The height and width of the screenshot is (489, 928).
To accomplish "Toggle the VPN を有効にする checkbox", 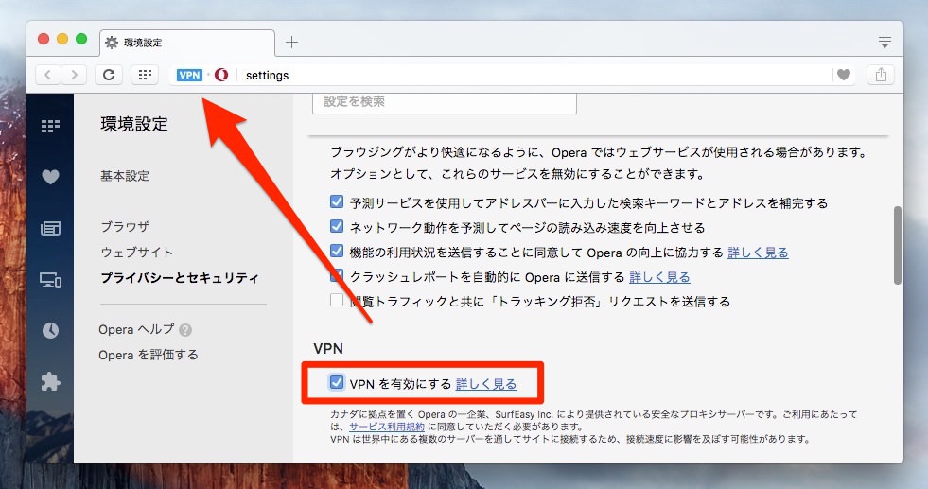I will [x=337, y=382].
